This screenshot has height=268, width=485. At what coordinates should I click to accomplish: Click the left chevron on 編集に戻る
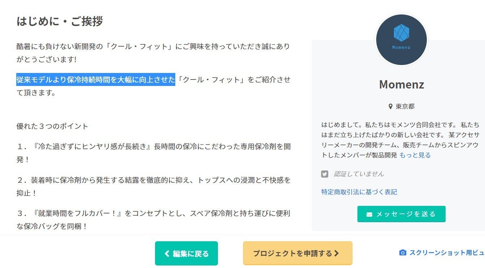tap(167, 254)
